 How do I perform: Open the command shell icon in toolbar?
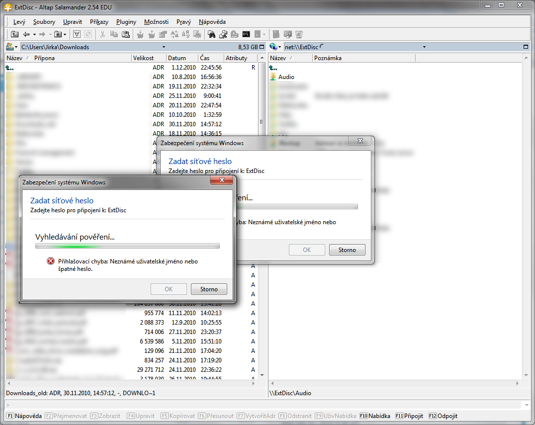click(x=246, y=34)
